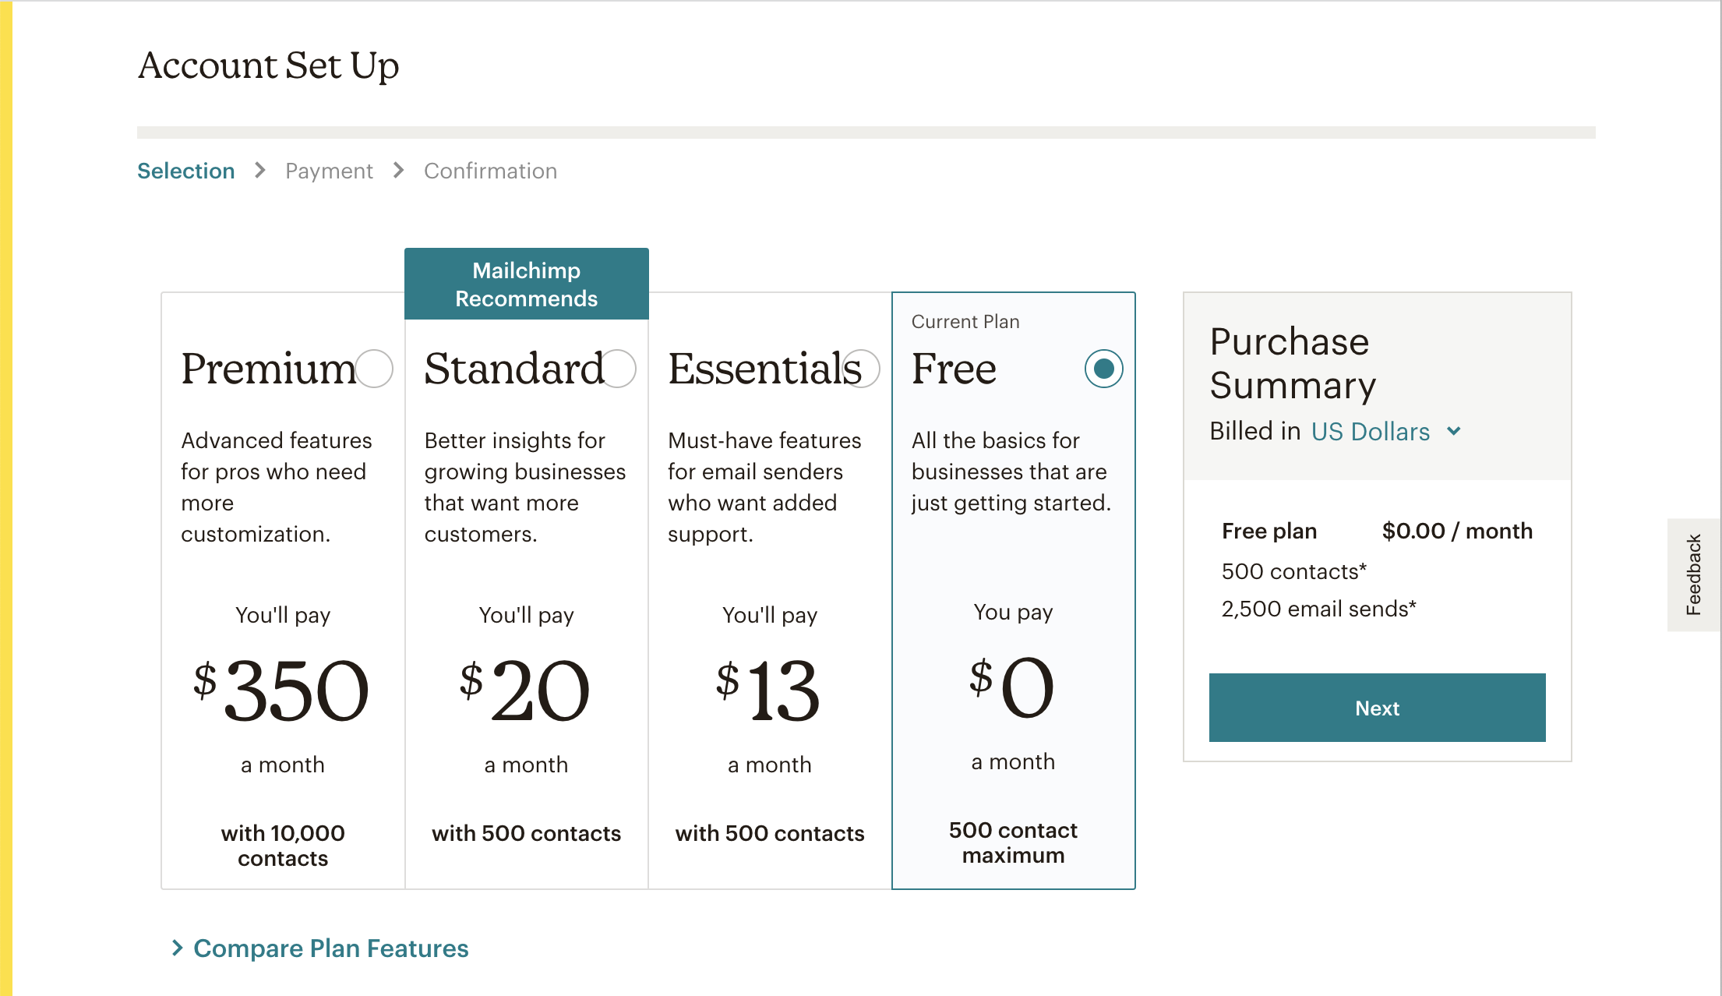Click the Free plan summary line
The height and width of the screenshot is (996, 1722).
(1376, 531)
